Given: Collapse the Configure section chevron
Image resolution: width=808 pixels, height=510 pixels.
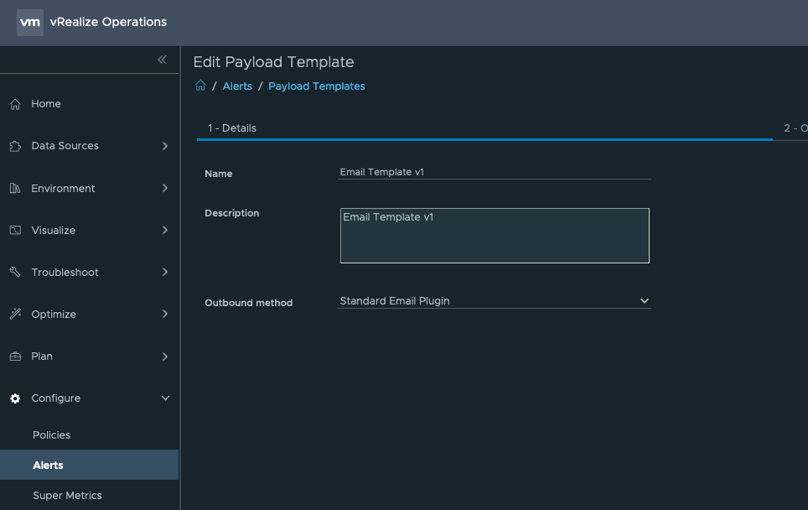Looking at the screenshot, I should (165, 398).
